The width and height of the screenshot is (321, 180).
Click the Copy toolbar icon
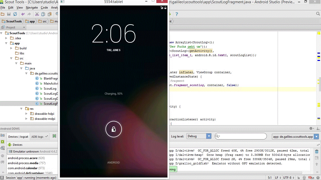(43, 14)
